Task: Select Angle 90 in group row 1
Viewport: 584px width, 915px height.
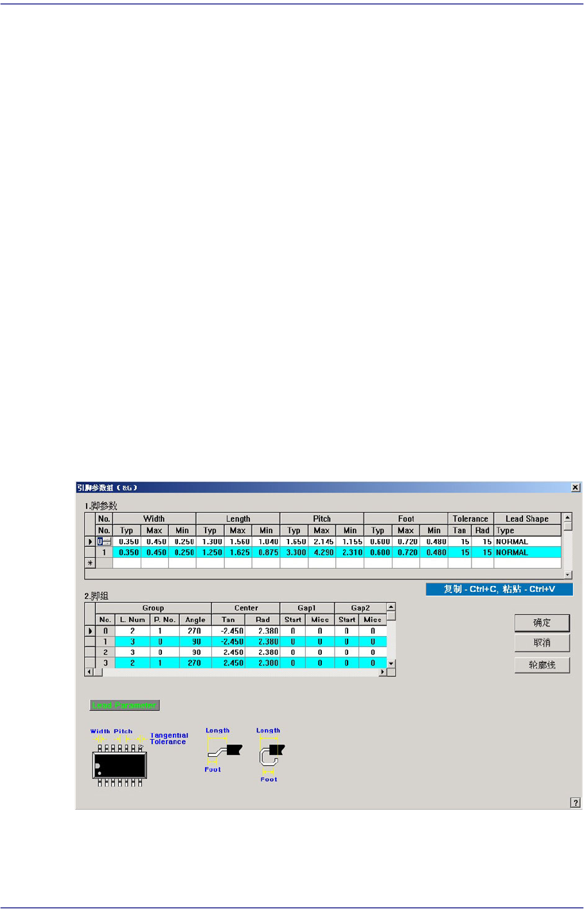Action: point(195,641)
